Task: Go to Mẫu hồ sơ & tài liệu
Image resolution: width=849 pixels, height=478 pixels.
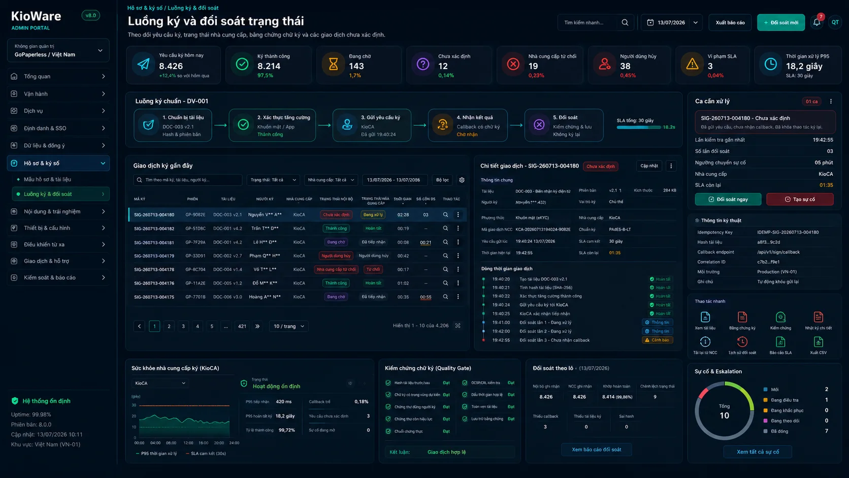Action: (47, 179)
